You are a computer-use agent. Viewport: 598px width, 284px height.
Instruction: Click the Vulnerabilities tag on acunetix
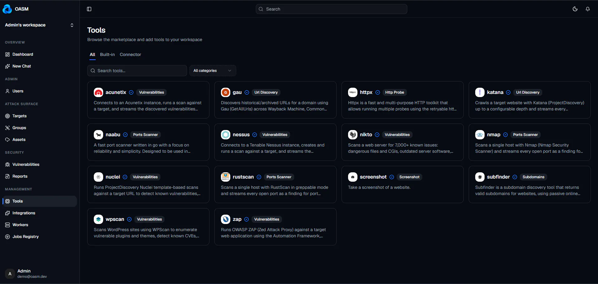point(151,92)
